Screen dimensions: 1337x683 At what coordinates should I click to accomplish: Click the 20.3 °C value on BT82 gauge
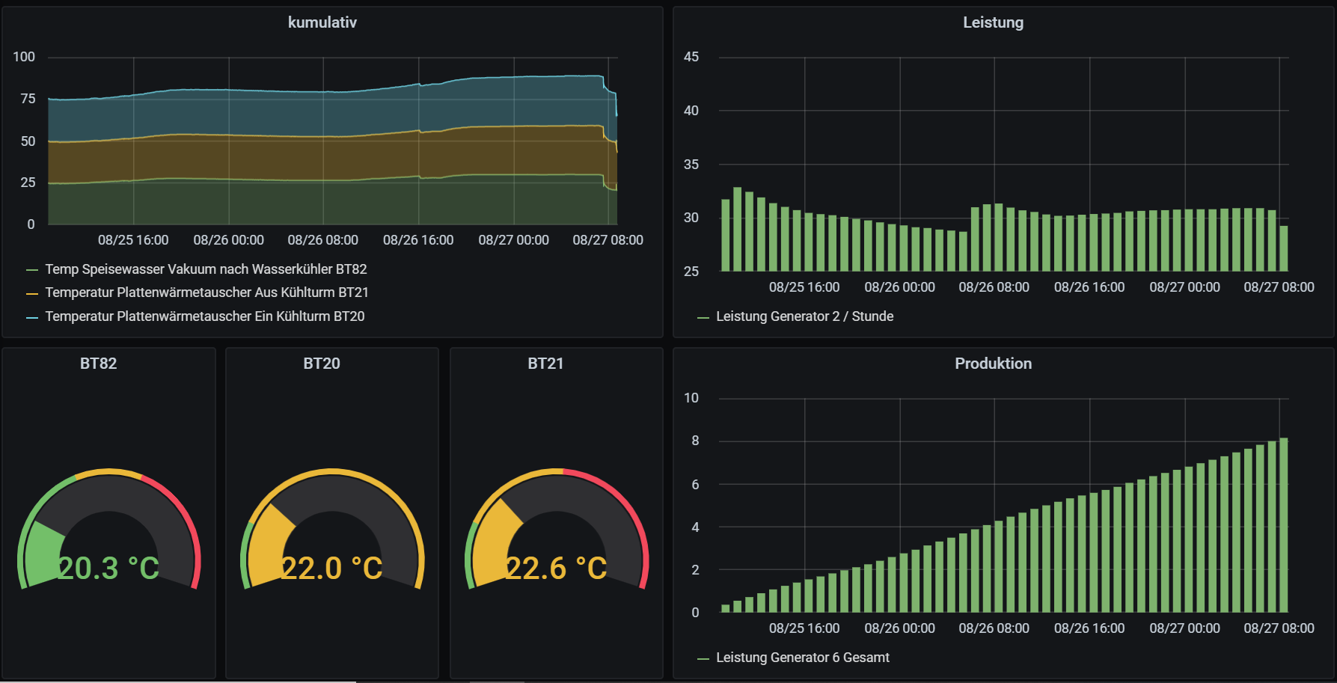point(108,568)
